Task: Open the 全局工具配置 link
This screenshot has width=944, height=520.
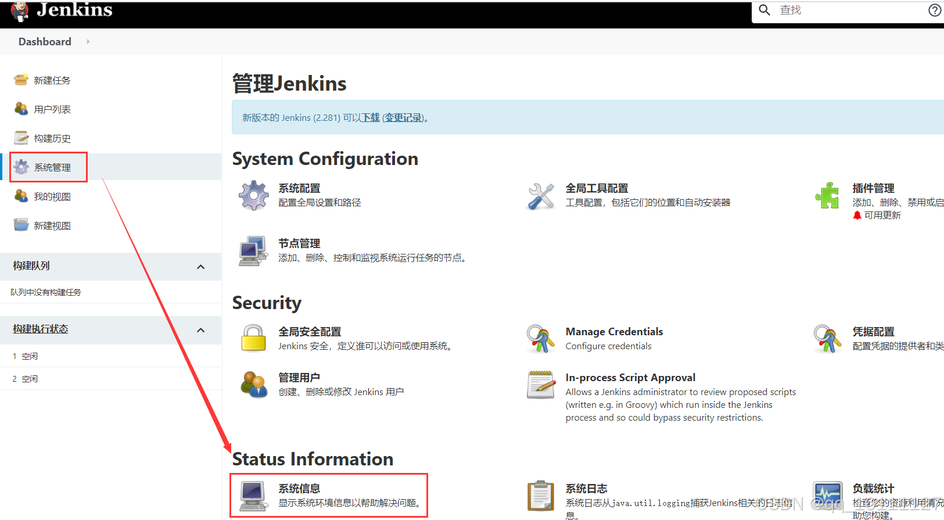Action: (597, 188)
